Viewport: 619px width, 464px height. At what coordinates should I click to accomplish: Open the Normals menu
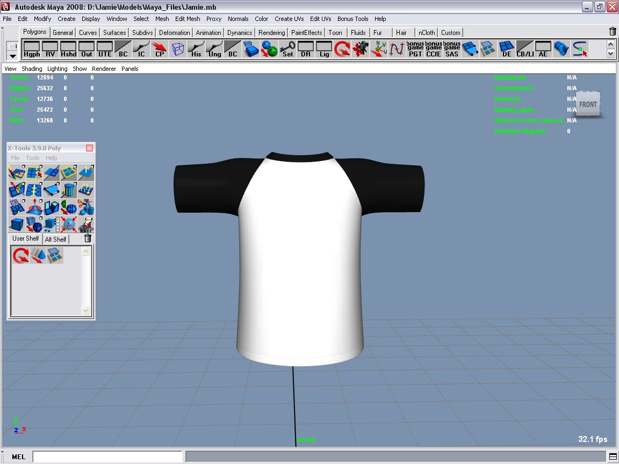coord(238,19)
